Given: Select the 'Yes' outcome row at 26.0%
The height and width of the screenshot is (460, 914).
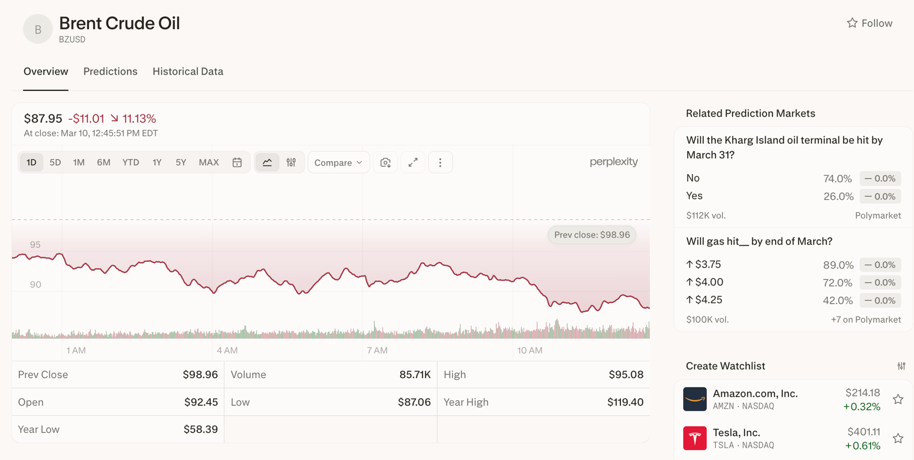Looking at the screenshot, I should point(794,196).
